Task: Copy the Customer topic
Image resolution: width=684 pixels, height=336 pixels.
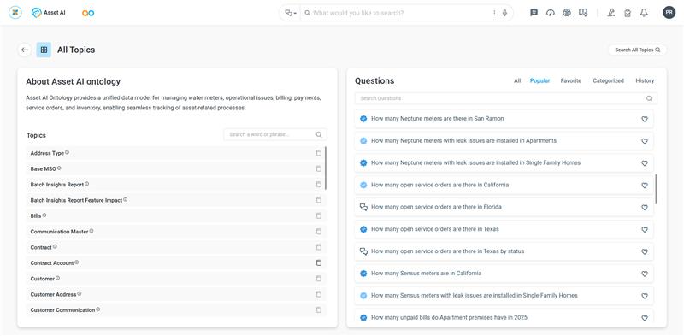Action: pos(319,279)
